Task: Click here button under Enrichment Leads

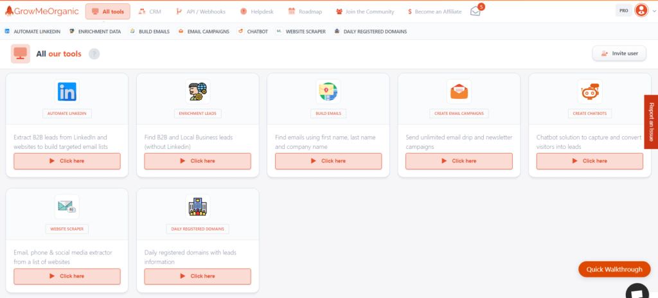Action: click(198, 161)
